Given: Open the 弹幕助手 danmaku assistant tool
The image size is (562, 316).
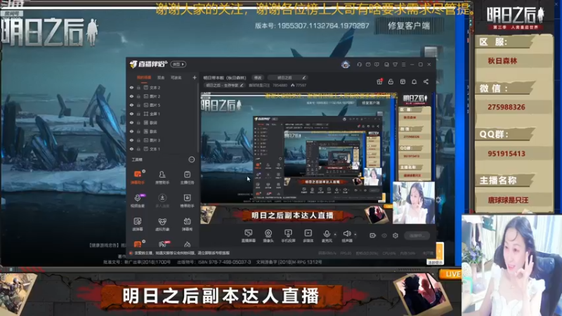Looking at the screenshot, I should tap(138, 177).
